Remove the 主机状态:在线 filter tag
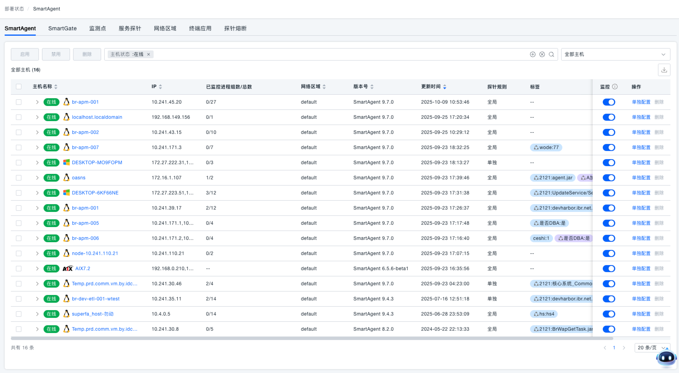 click(x=149, y=54)
